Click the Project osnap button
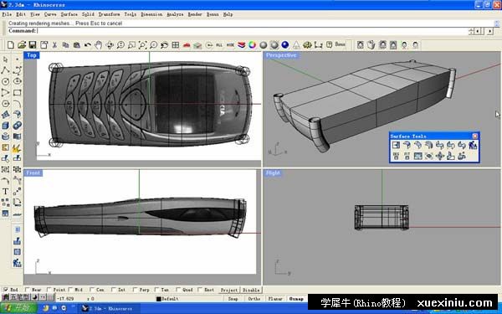 [x=229, y=290]
